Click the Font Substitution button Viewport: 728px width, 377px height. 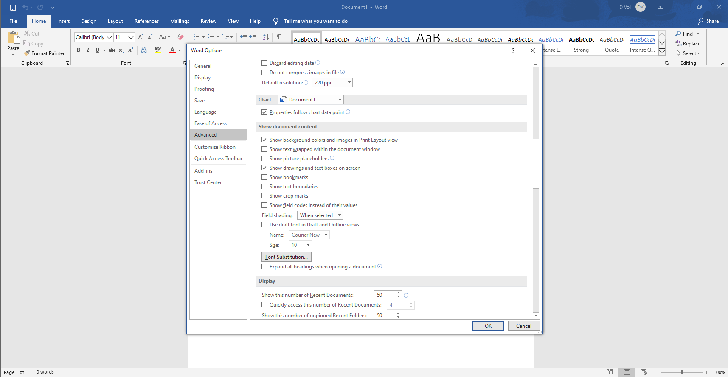(287, 257)
